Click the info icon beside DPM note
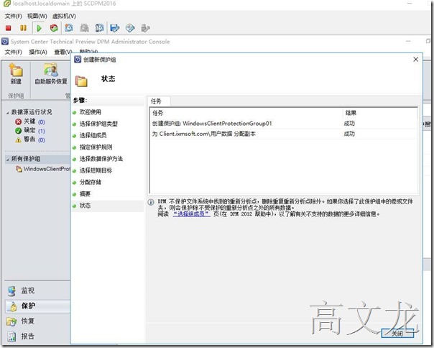434x348 pixels. pyautogui.click(x=151, y=202)
